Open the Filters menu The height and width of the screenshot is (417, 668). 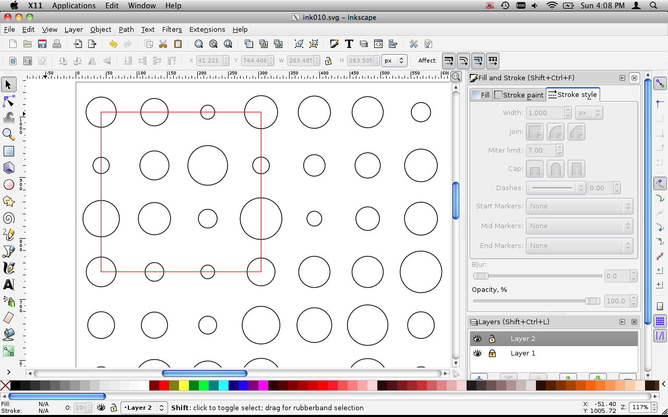(x=172, y=29)
